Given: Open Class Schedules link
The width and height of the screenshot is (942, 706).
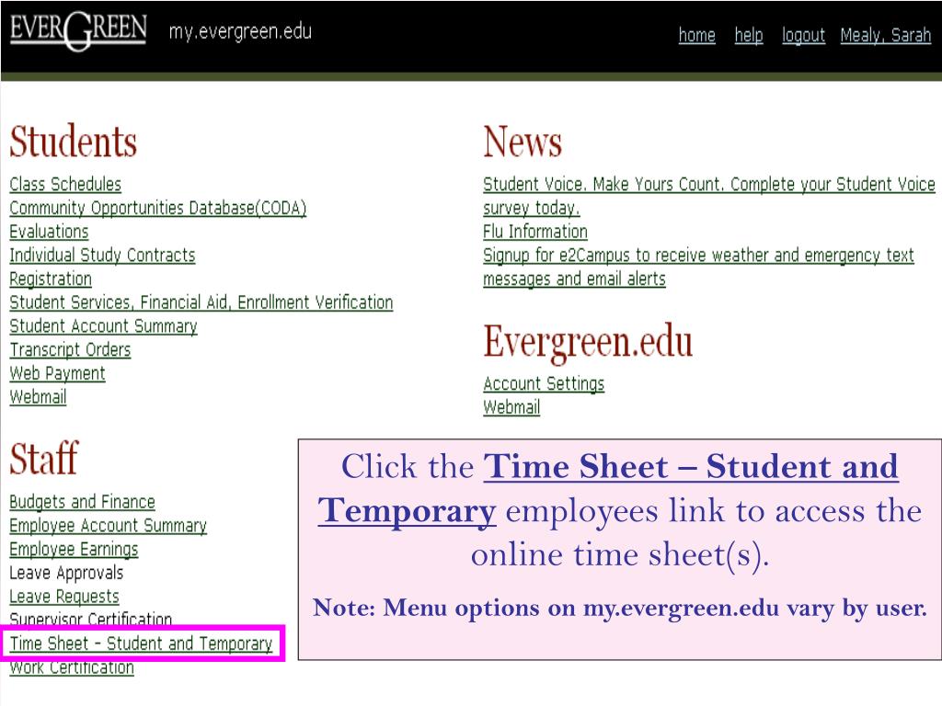Looking at the screenshot, I should [65, 184].
